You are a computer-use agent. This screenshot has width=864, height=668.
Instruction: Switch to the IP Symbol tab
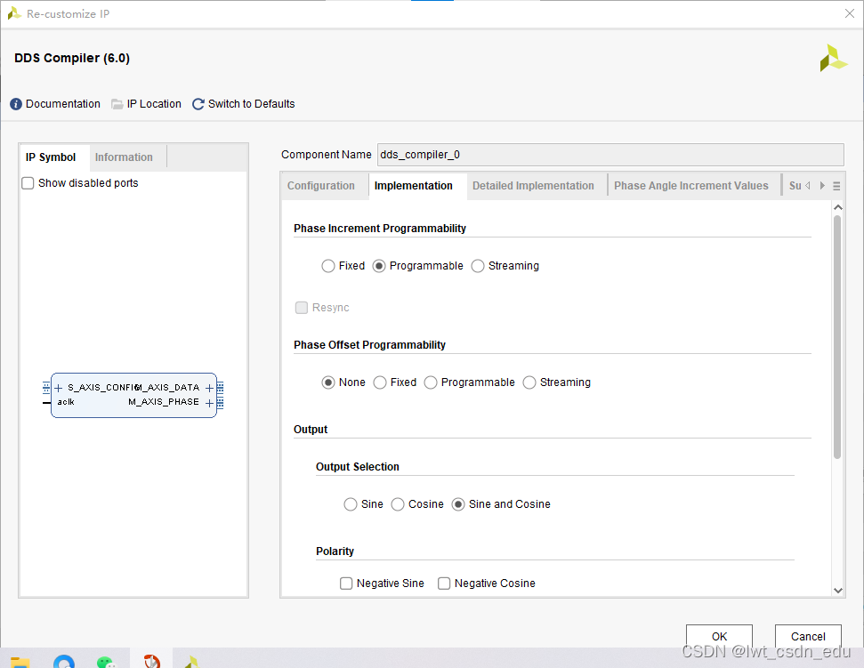(x=51, y=157)
